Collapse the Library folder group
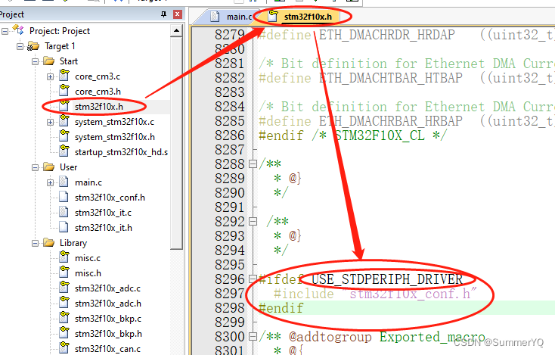The image size is (555, 355). [x=35, y=244]
